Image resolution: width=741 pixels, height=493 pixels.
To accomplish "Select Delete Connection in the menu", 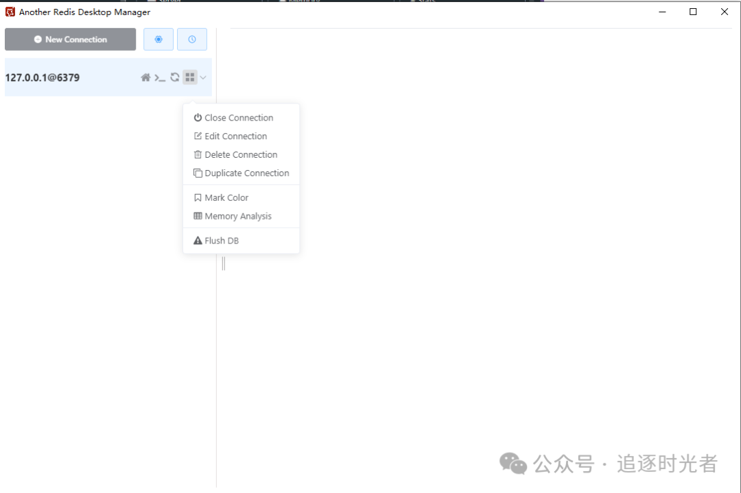I will coord(241,154).
